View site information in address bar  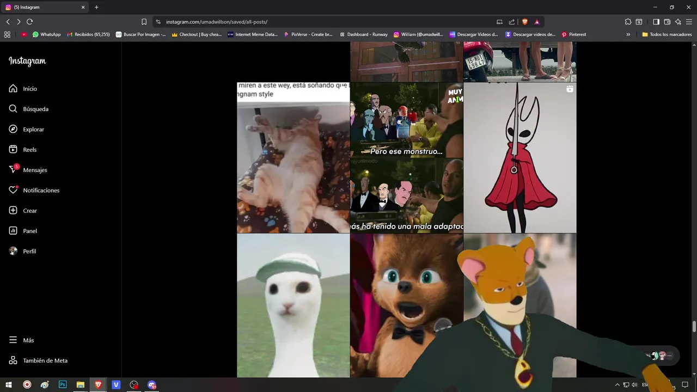coord(158,22)
